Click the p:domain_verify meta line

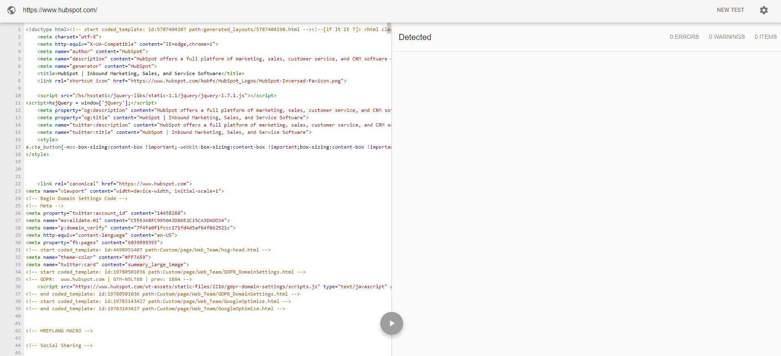point(131,228)
